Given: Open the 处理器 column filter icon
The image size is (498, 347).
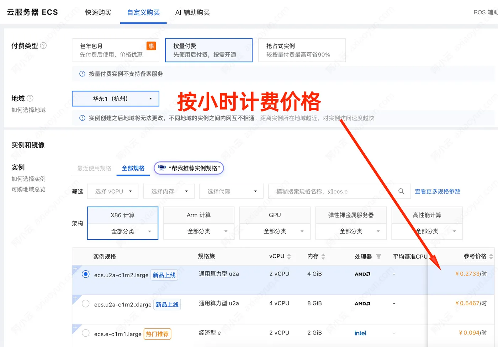Looking at the screenshot, I should [x=378, y=256].
